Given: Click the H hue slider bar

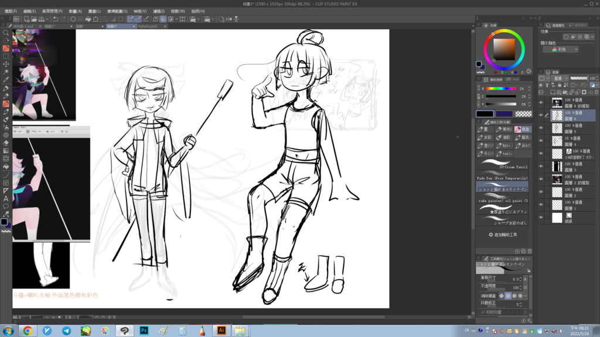Looking at the screenshot, I should point(501,89).
